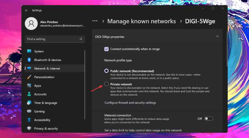Viewport: 249px width, 138px height.
Task: Select the Bluetooth icon in sidebar
Action: 29,60
